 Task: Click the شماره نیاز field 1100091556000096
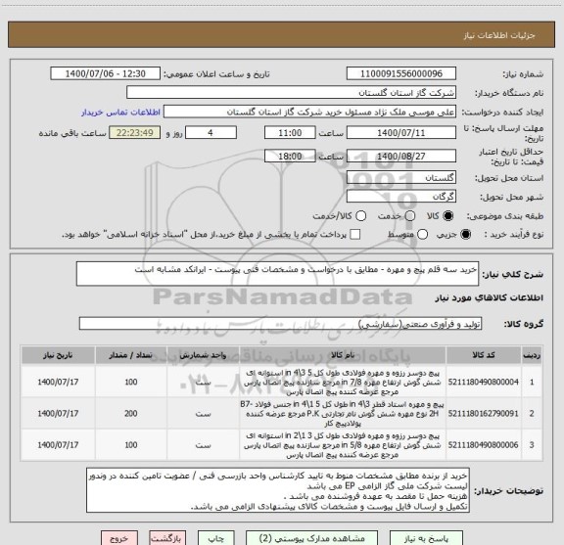click(401, 73)
